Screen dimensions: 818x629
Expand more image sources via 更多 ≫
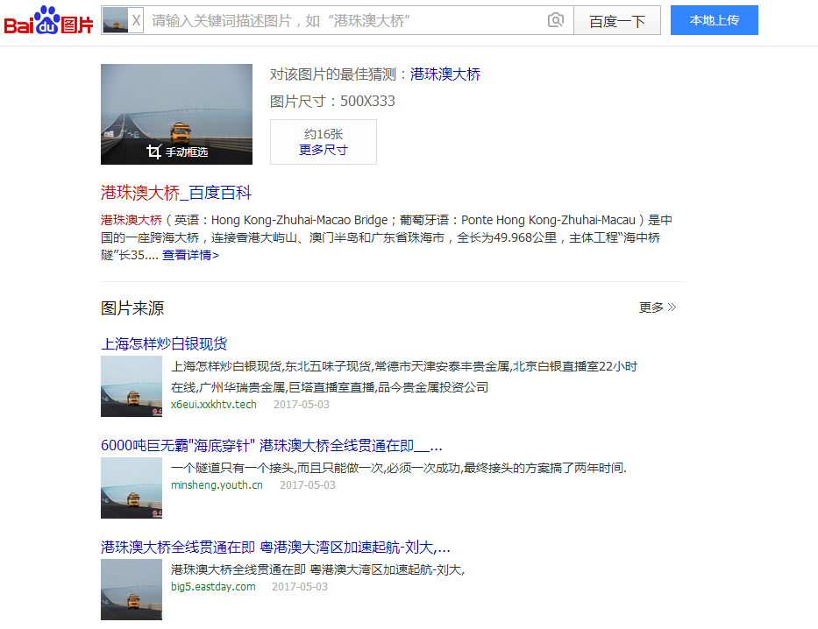coord(656,307)
